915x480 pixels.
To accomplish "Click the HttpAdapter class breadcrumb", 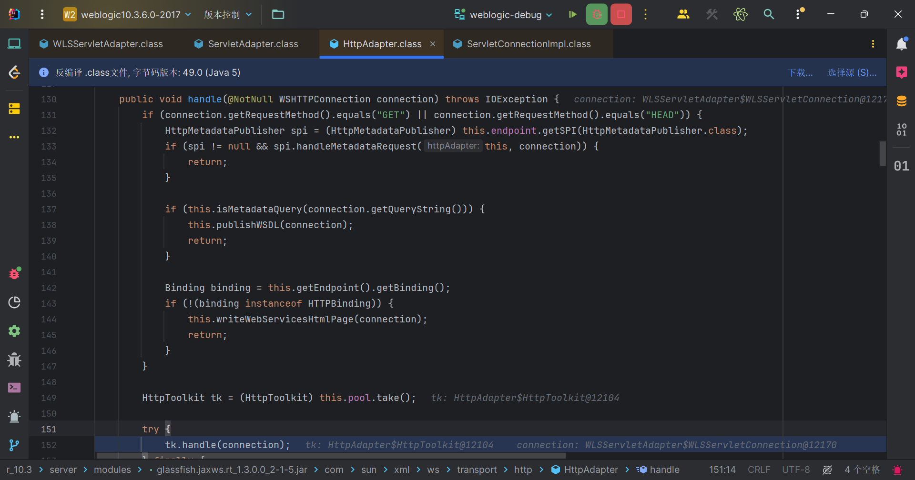I will click(585, 470).
